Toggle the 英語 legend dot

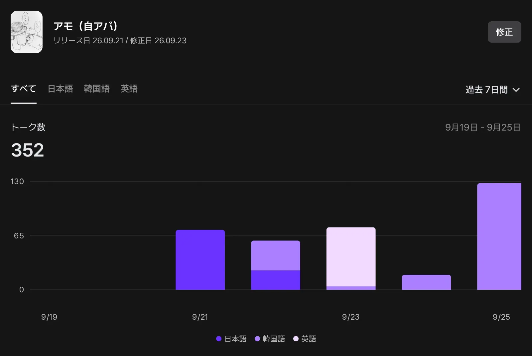click(x=296, y=339)
